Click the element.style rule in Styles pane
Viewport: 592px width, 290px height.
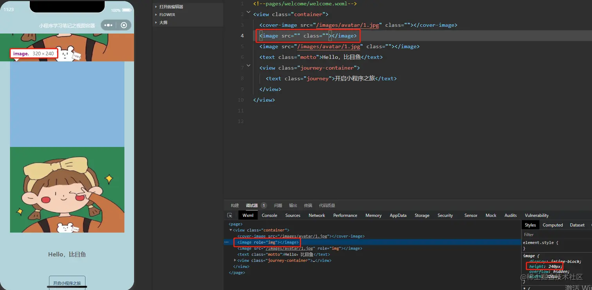pyautogui.click(x=540, y=243)
